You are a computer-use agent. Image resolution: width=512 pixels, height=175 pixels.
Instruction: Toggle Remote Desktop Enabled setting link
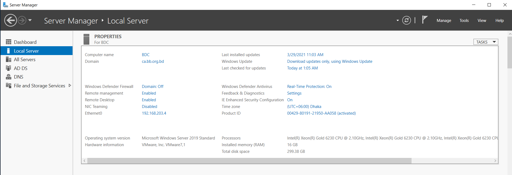(x=149, y=100)
